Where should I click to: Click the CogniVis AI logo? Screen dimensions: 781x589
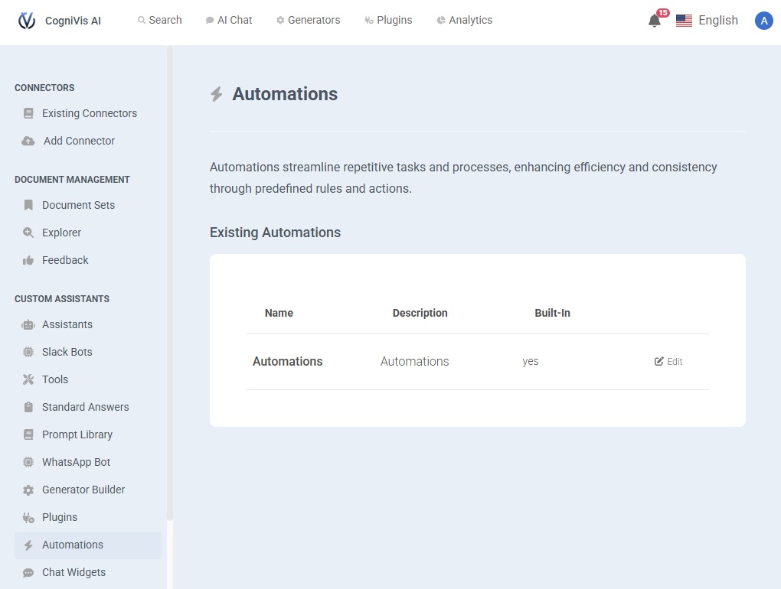(x=27, y=21)
